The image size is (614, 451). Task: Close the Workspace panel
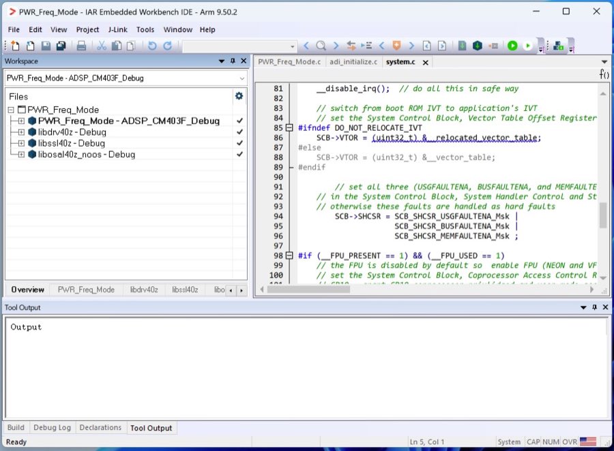tap(244, 61)
